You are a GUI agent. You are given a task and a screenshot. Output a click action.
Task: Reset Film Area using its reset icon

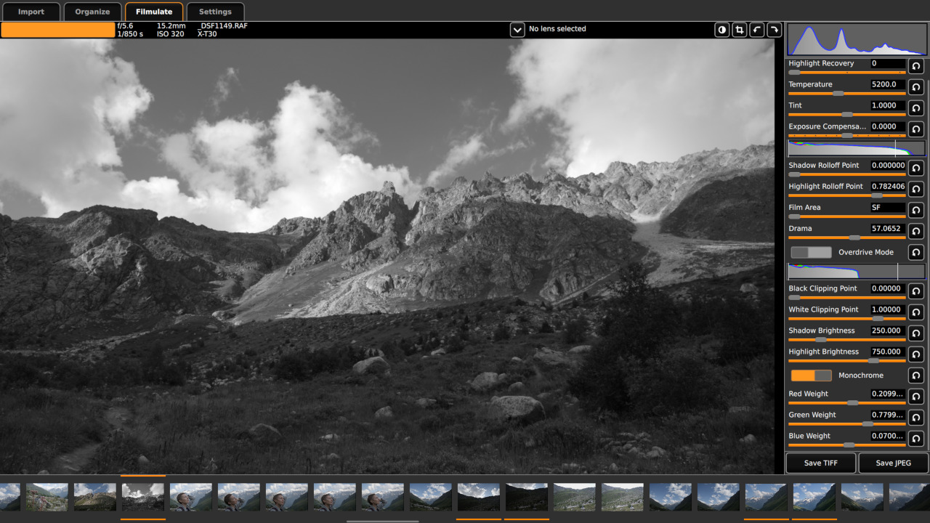[x=916, y=210]
